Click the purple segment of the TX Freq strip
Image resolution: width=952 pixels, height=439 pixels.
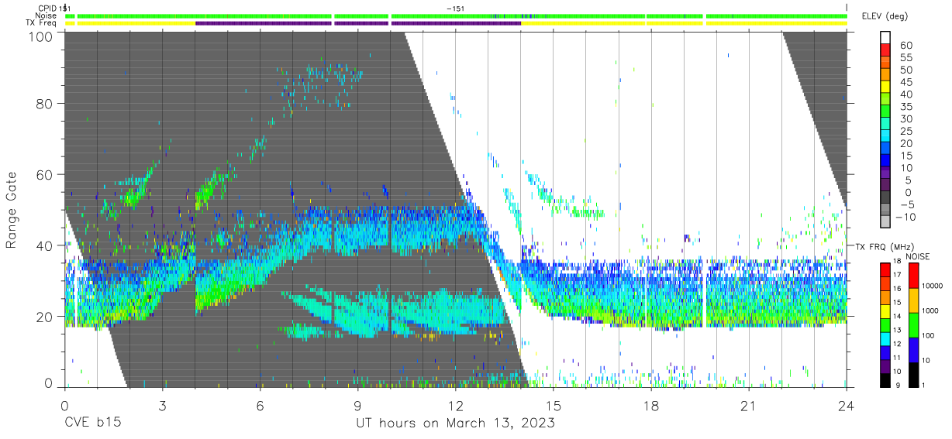click(x=358, y=23)
